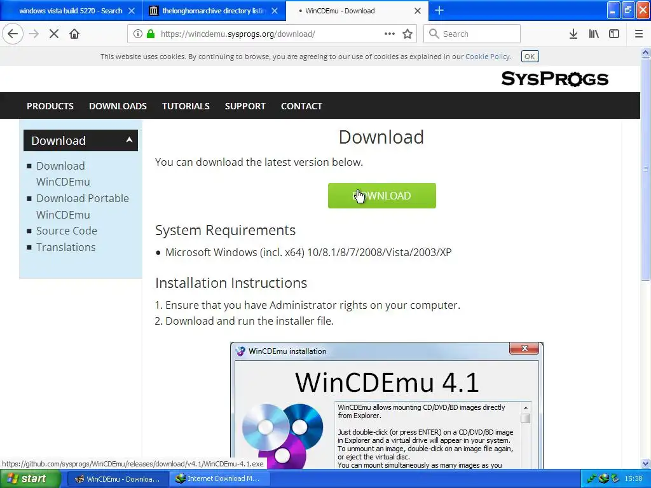Image resolution: width=651 pixels, height=488 pixels.
Task: Open Download Portable WinCDEmu link
Action: 83,207
